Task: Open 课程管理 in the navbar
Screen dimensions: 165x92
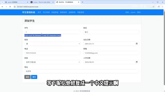Action: click(63, 12)
